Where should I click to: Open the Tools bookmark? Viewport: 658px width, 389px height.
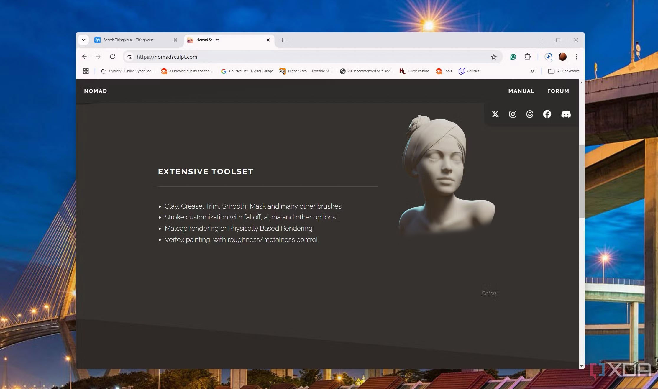coord(444,71)
